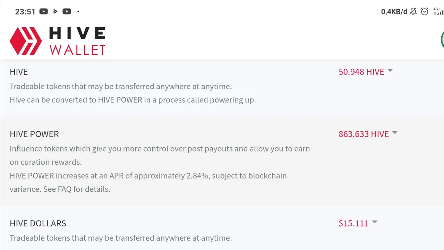This screenshot has width=444, height=250.
Task: Expand the 50.948 HIVE balance dropdown
Action: coord(390,70)
